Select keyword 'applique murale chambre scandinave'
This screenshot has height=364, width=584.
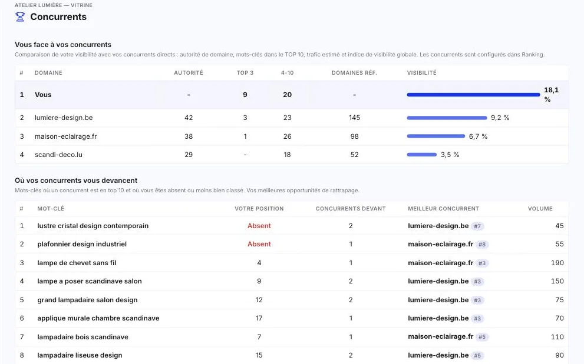98,318
